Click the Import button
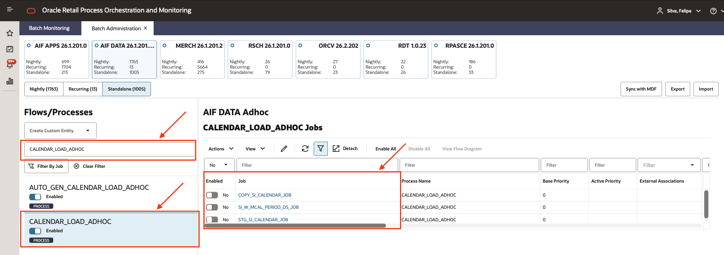724x255 pixels. tap(706, 89)
